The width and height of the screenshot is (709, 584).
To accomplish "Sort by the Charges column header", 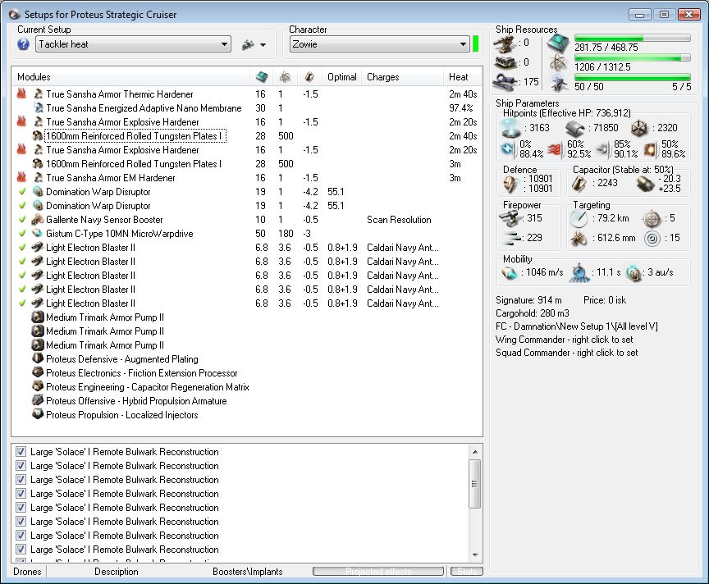I will 402,77.
